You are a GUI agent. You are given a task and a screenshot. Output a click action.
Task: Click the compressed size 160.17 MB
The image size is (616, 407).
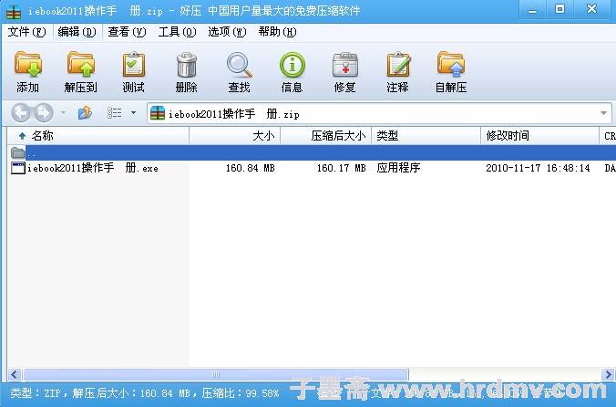[x=342, y=168]
